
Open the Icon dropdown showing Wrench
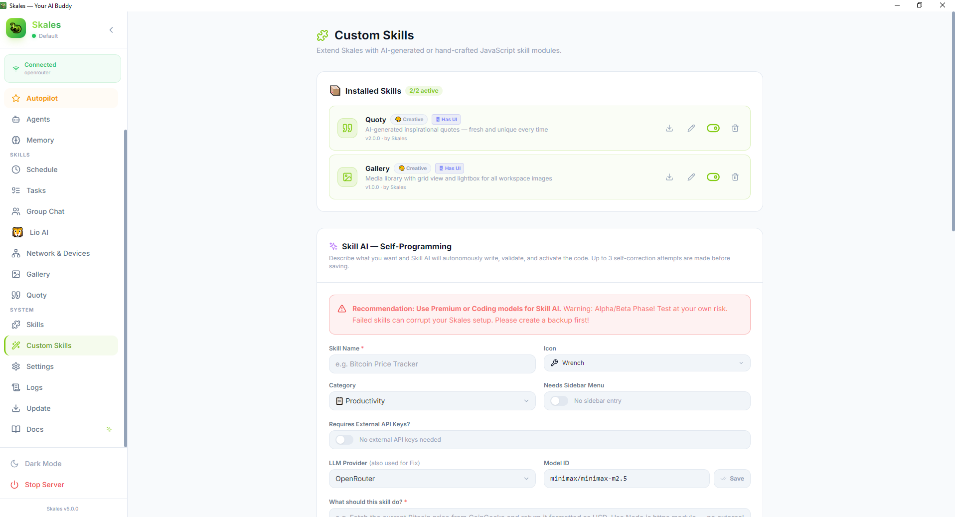point(647,363)
